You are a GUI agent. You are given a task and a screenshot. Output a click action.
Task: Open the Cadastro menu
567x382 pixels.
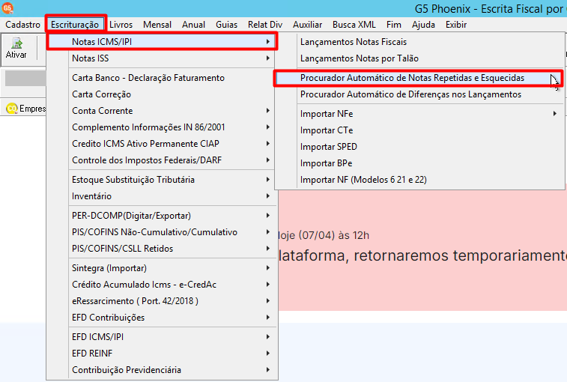click(22, 25)
